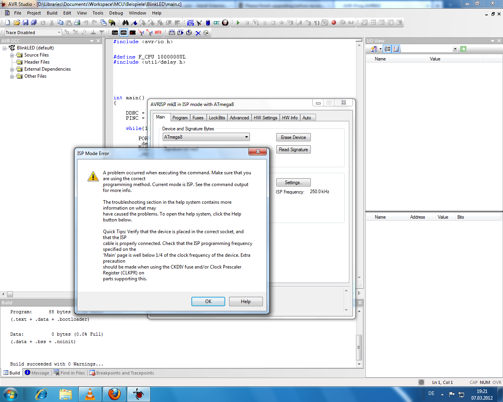Click the AVR programmer icon
Image resolution: width=503 pixels, height=402 pixels.
[124, 33]
